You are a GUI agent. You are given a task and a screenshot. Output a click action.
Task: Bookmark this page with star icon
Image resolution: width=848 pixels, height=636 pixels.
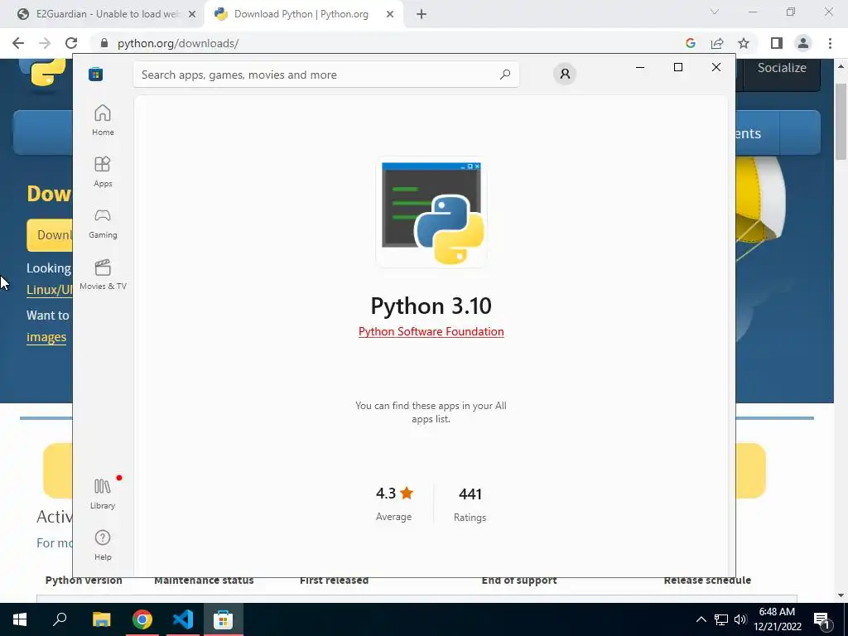point(744,43)
